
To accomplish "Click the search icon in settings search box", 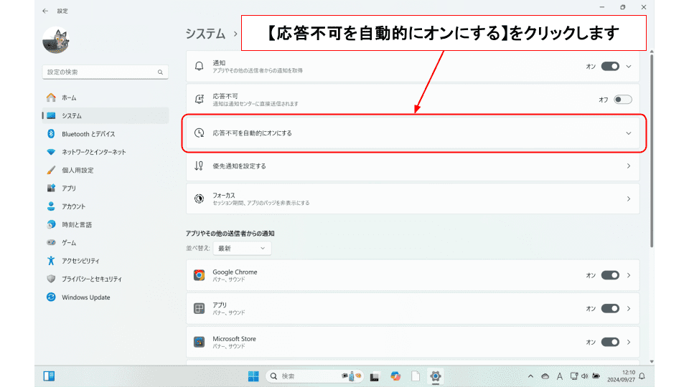I will tap(161, 72).
